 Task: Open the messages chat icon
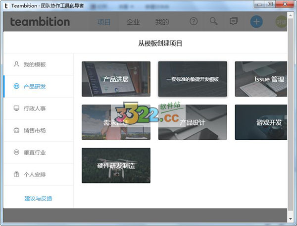click(x=234, y=21)
